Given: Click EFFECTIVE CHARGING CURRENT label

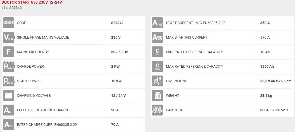Looking at the screenshot, I should click(x=44, y=110).
